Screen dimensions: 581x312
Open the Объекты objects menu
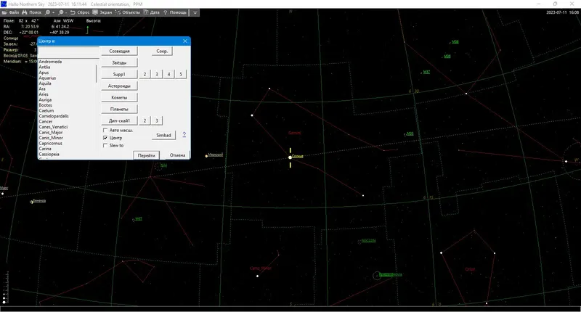(128, 12)
